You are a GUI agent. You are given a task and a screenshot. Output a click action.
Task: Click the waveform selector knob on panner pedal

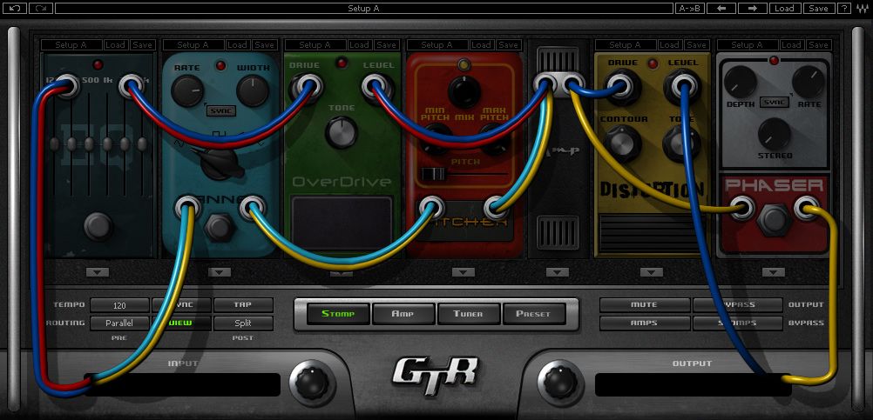tap(221, 163)
